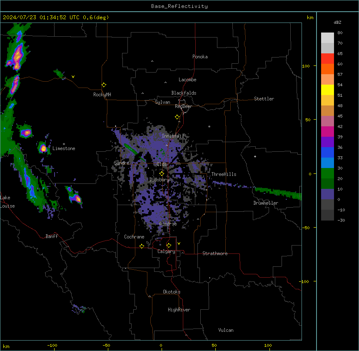Click the intense storm cell west of Limestone

click(x=43, y=148)
